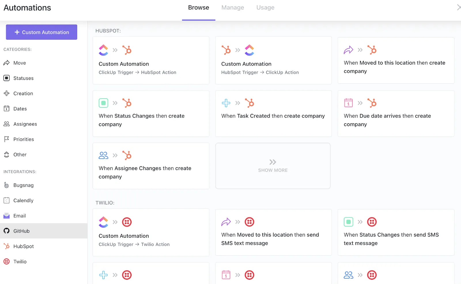Click the blue people icon on the bottom Twilio card
461x284 pixels.
coord(349,275)
